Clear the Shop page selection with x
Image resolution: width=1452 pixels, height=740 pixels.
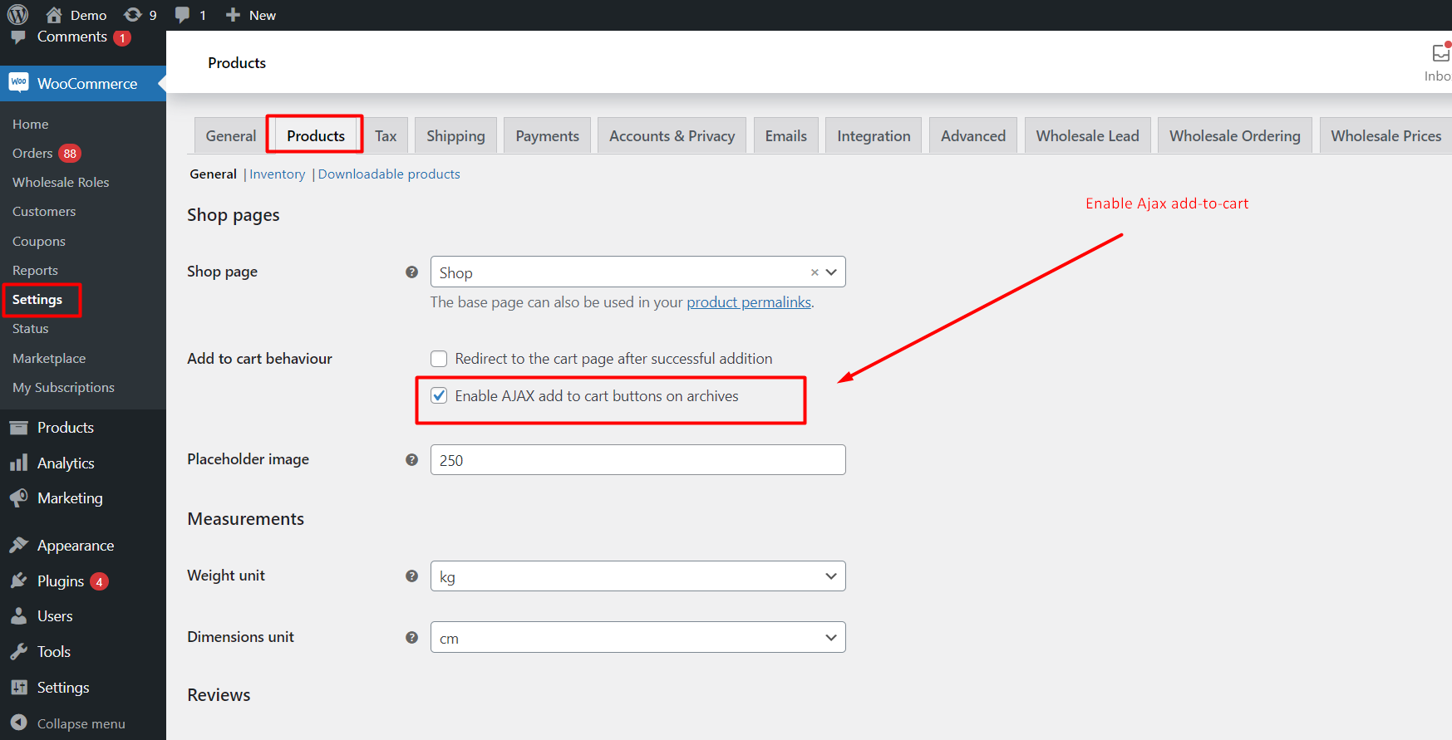pyautogui.click(x=815, y=272)
